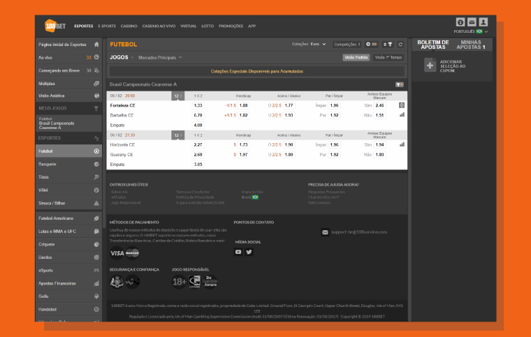Open Futebol Brasil Campeonato Cearense A under Meus Jogos
This screenshot has height=337, width=531.
68,123
